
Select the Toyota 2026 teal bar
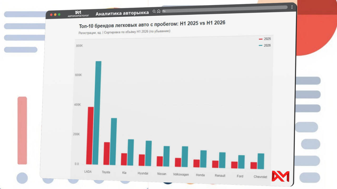coord(113,141)
